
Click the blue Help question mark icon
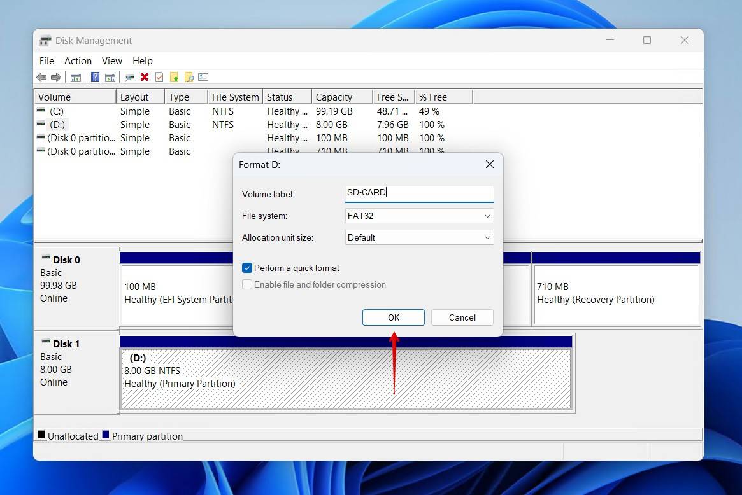pos(95,77)
